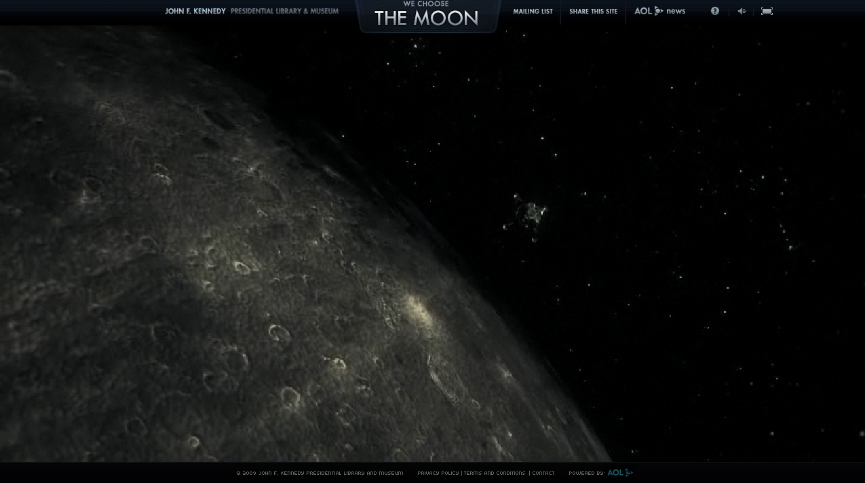
Task: Click the footer copyright Kennedy Library text
Action: coord(320,473)
